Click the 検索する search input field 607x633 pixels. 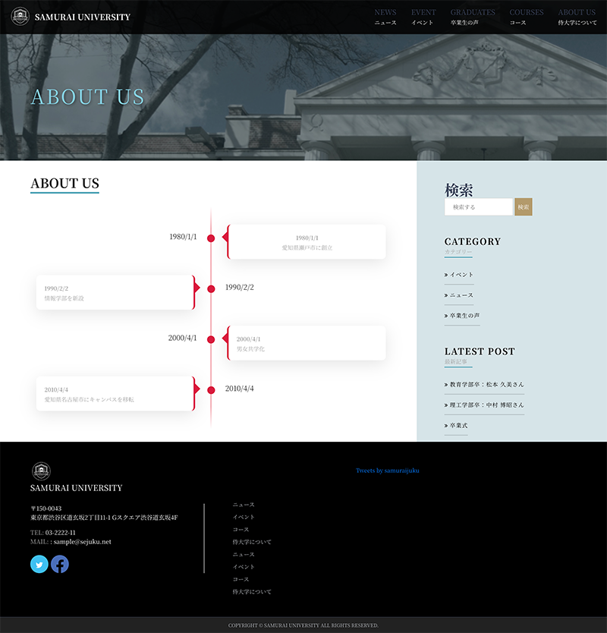click(x=479, y=206)
